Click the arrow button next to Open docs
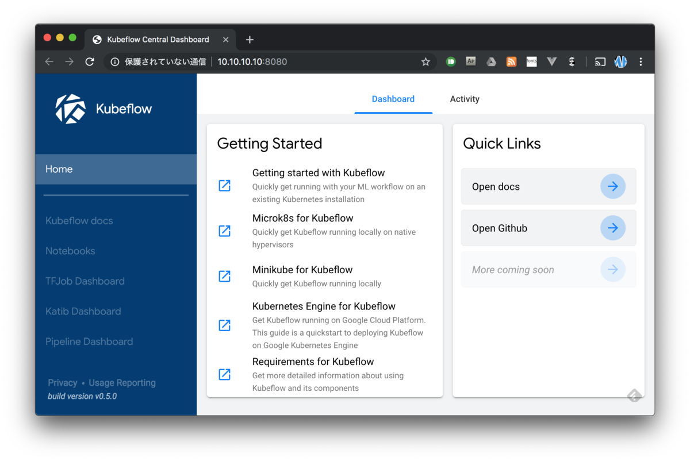690x462 pixels. 613,187
